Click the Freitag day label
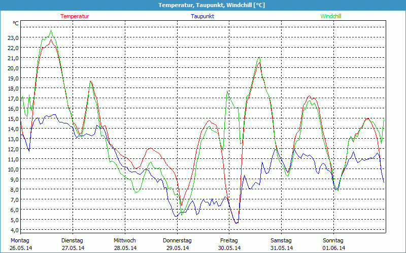406x253 pixels. coord(229,241)
